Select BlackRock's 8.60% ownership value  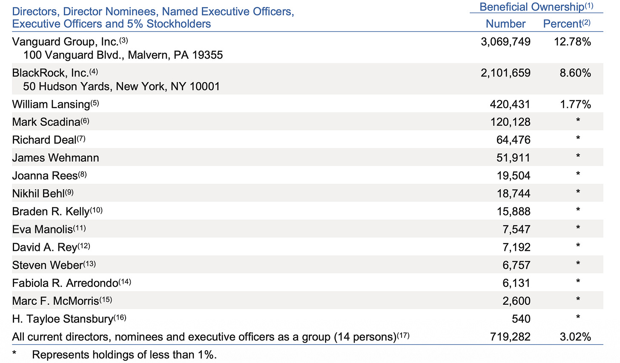575,73
